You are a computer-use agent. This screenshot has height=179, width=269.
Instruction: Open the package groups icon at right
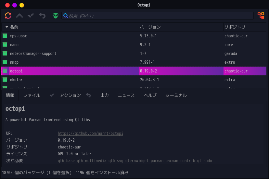click(x=261, y=16)
